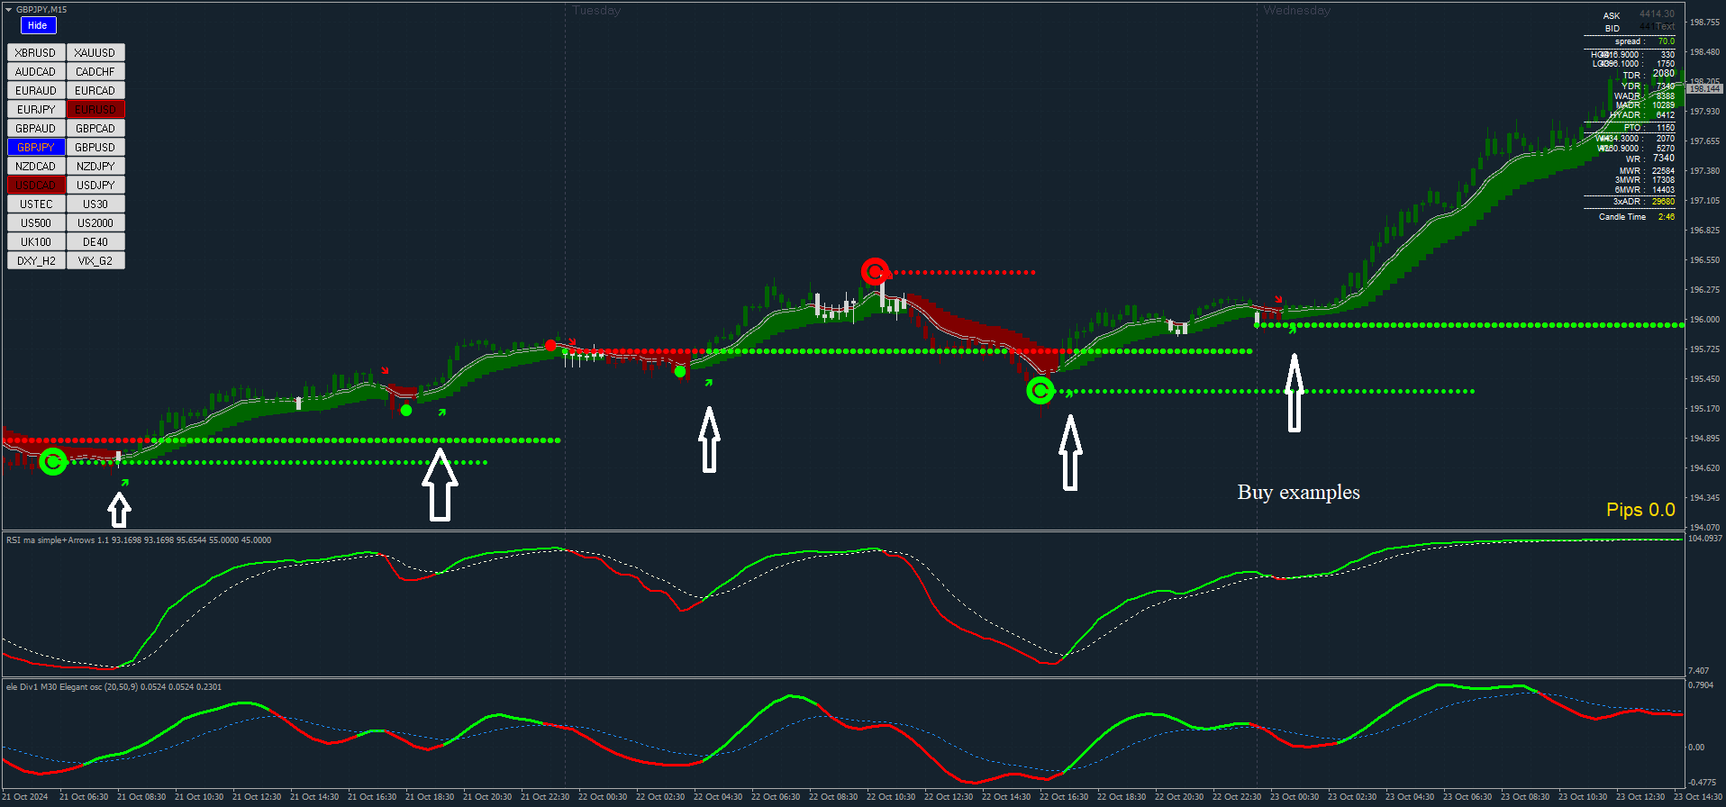Open the dropdown triangle beside GBPJPY,M15 title
The image size is (1726, 807).
9,10
